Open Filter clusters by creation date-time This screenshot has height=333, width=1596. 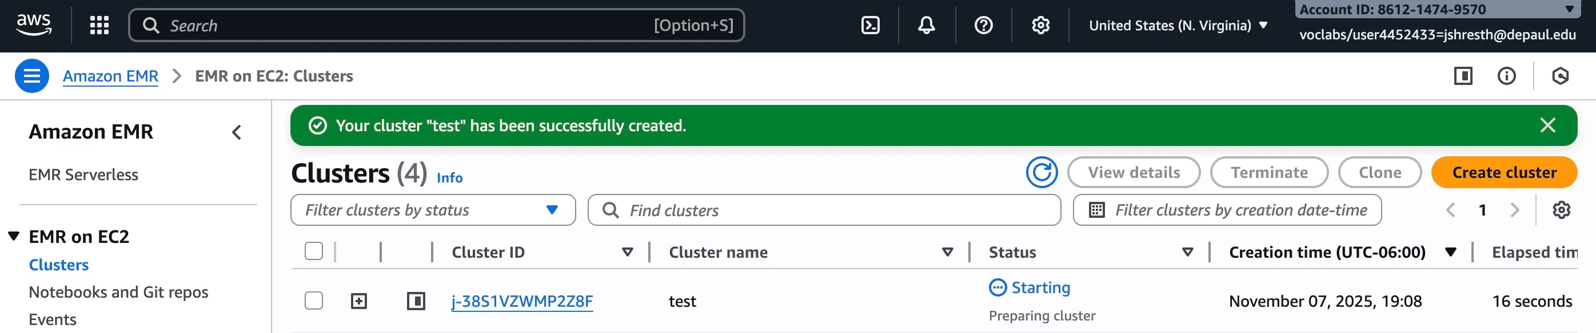pos(1227,210)
